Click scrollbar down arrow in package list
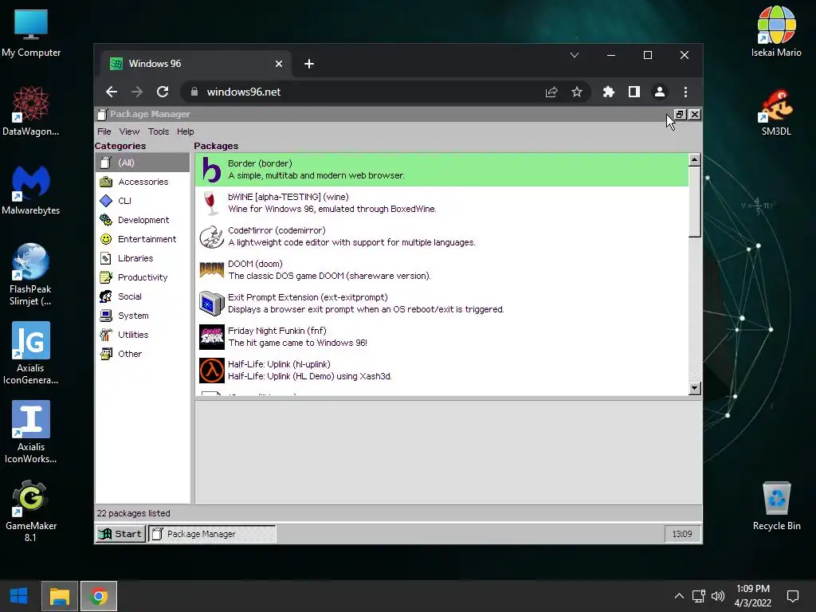The width and height of the screenshot is (816, 612). coord(694,388)
